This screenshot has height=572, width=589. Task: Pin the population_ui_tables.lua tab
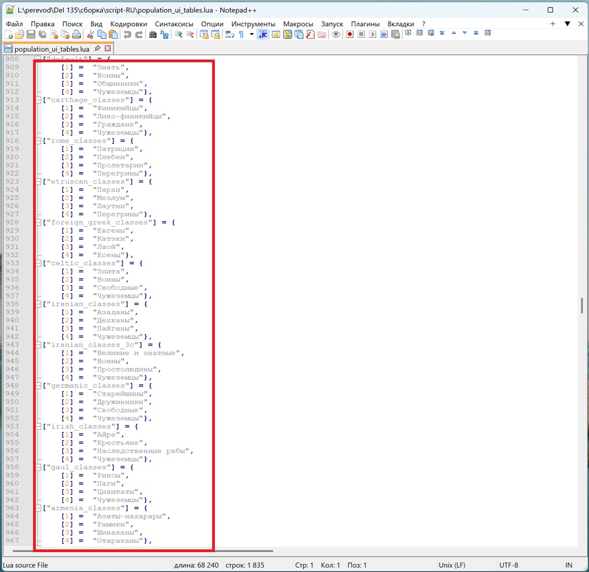[x=98, y=48]
